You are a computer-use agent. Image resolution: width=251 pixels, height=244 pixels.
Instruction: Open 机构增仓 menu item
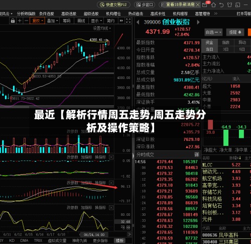(113, 14)
